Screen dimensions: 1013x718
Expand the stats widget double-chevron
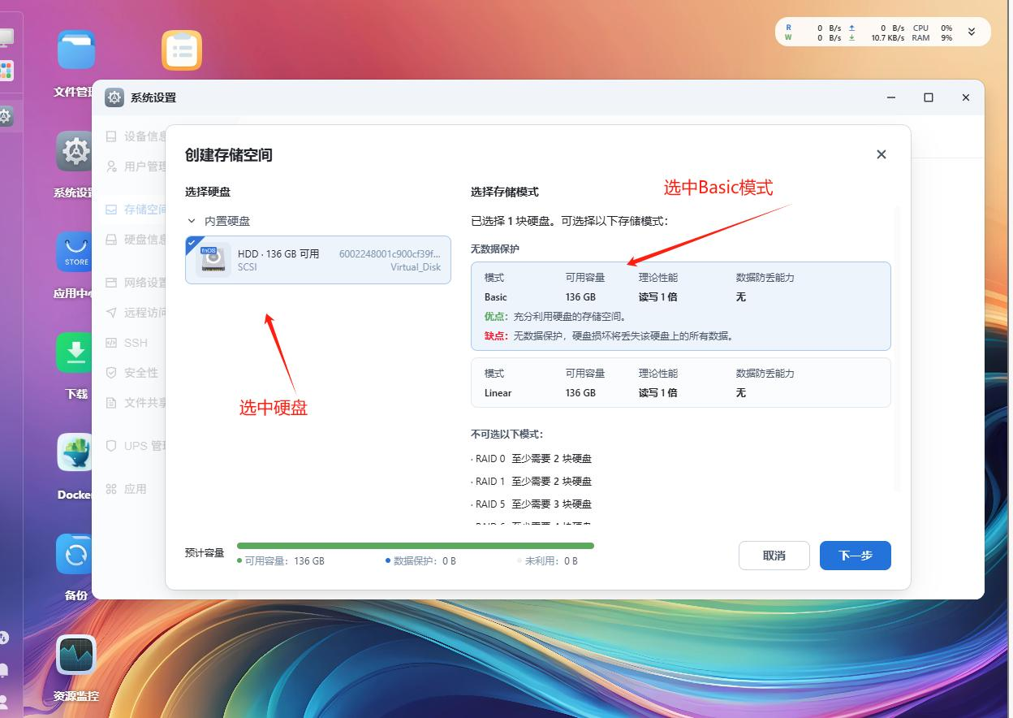point(972,32)
